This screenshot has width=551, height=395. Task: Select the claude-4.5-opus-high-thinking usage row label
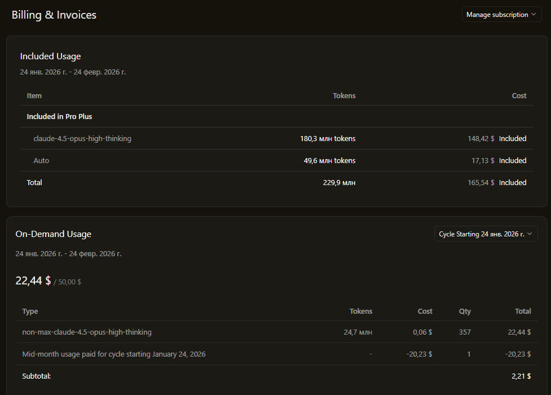82,139
